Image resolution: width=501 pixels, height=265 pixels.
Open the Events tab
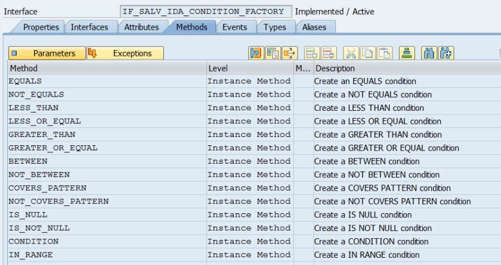[x=234, y=27]
